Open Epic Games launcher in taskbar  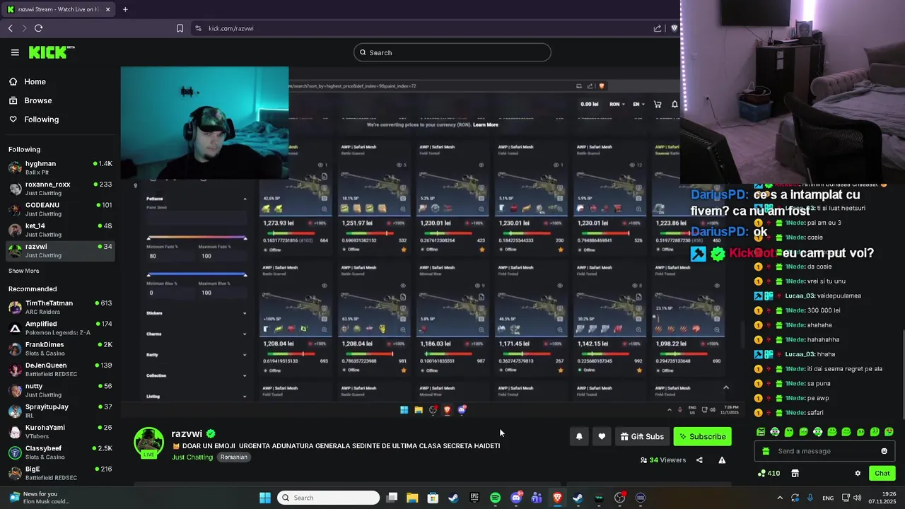[x=474, y=498]
